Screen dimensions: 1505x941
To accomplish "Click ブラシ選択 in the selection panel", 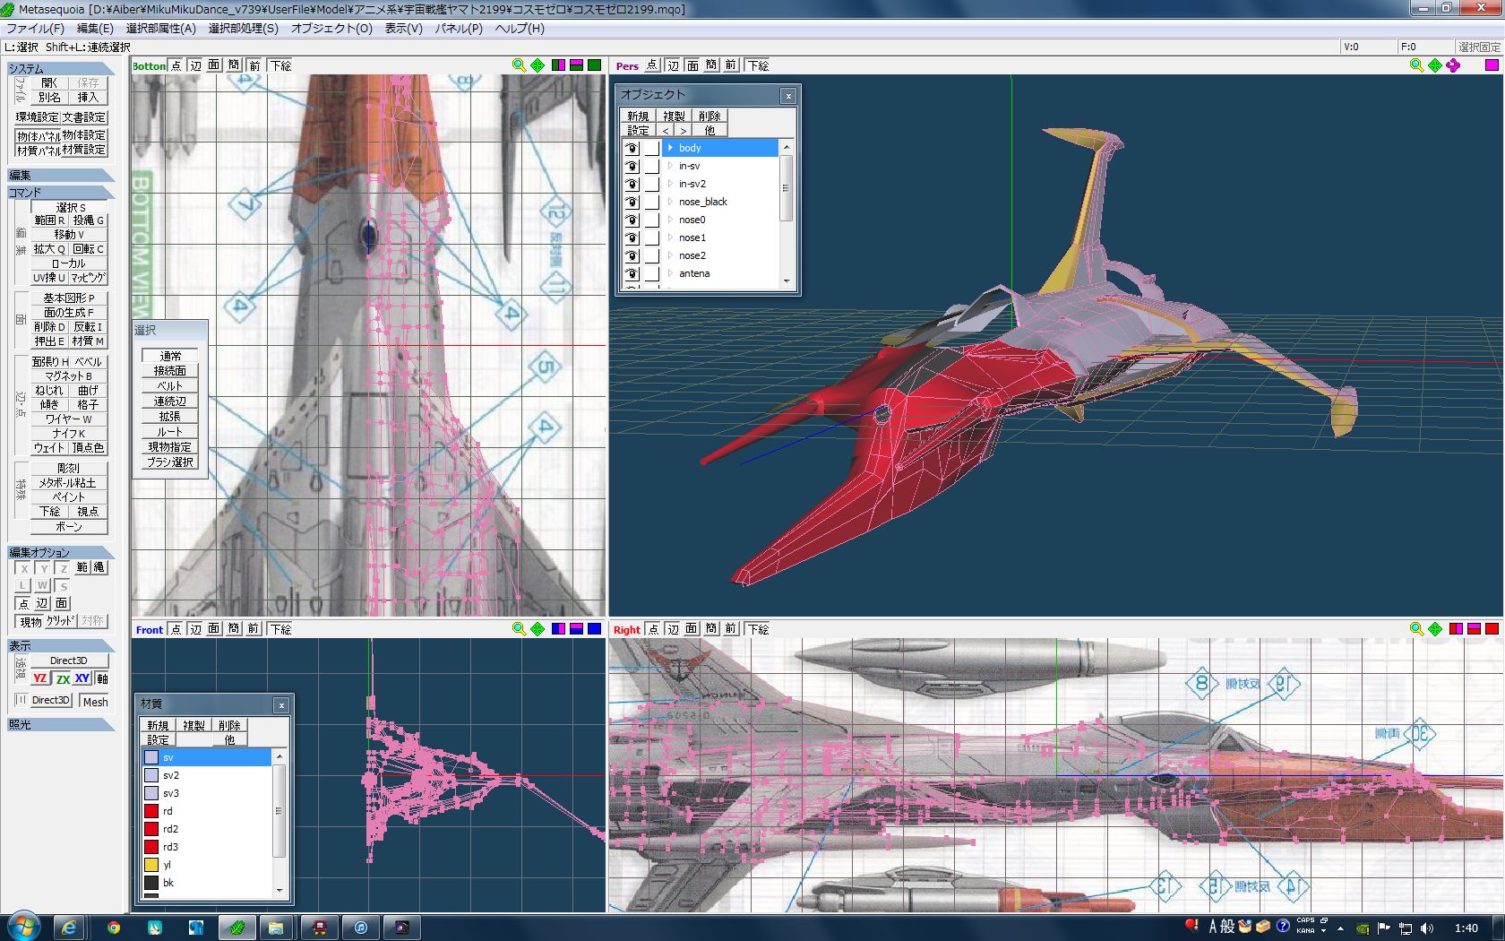I will [170, 462].
